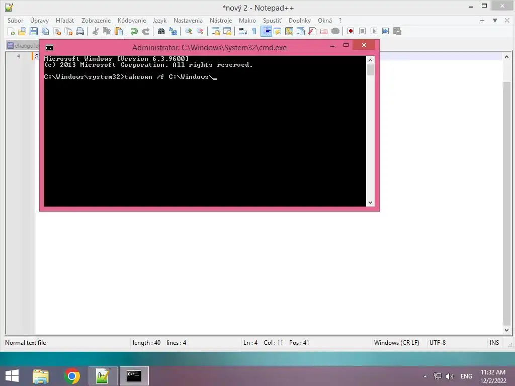Paste from clipboard using toolbar icon
This screenshot has height=386, width=515.
click(119, 31)
